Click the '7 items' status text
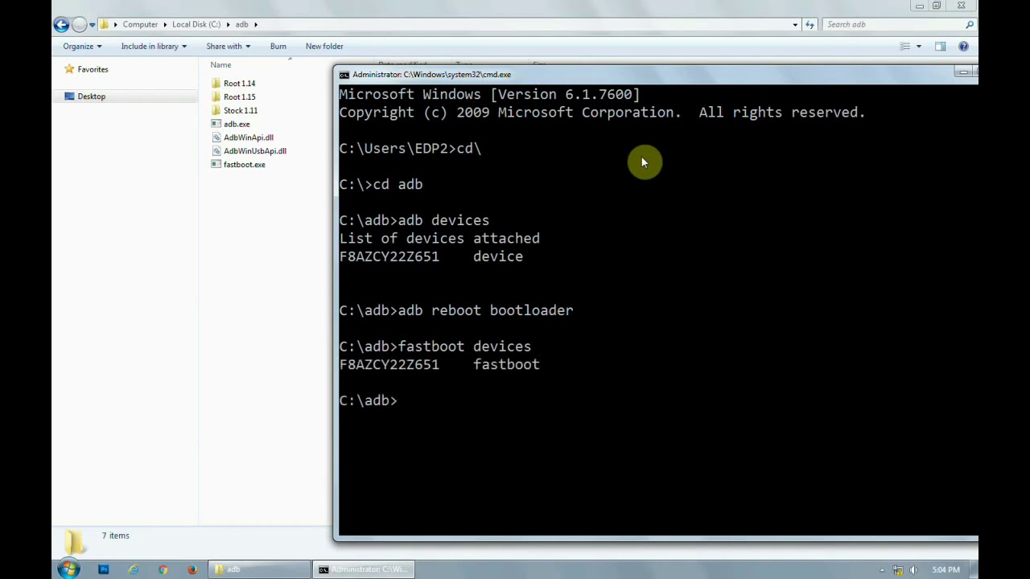The image size is (1030, 579). (115, 536)
